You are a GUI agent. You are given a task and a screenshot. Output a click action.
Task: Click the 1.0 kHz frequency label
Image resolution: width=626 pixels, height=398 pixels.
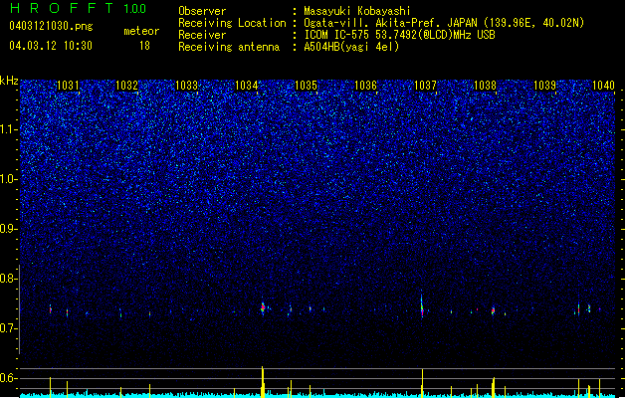click(9, 179)
